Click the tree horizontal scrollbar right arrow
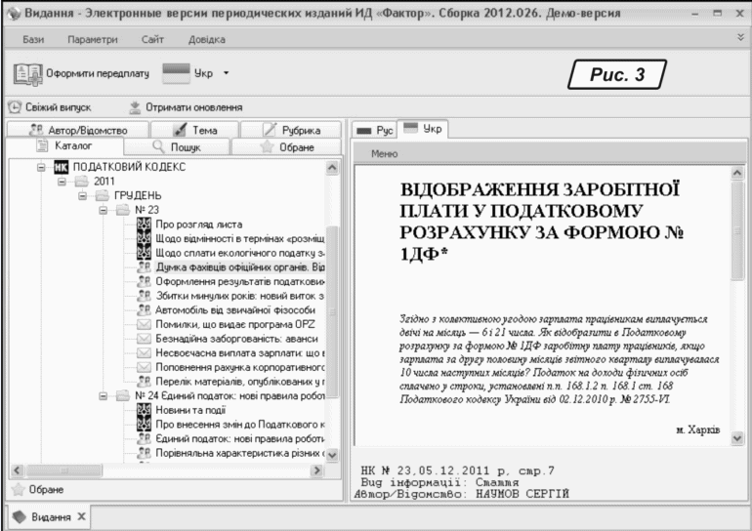752x531 pixels. [x=316, y=471]
